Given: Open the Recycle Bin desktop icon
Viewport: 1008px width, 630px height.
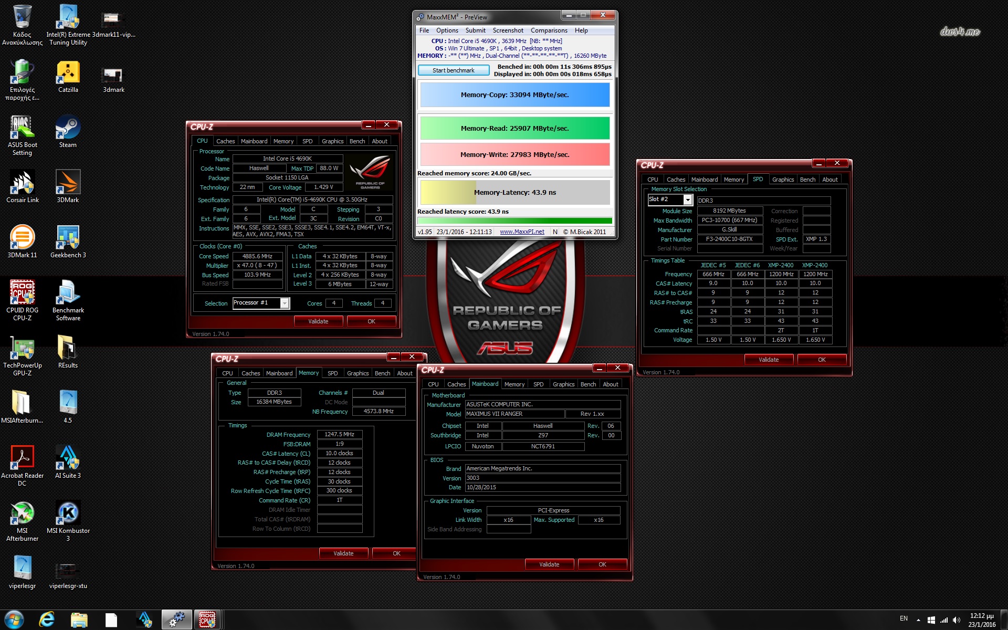Looking at the screenshot, I should 22,25.
